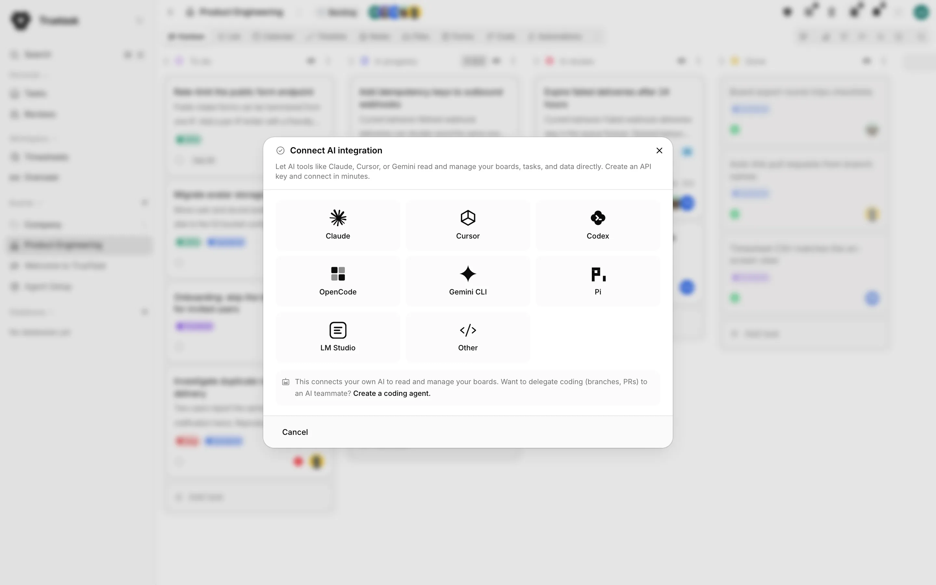Open the Create a coding agent link

391,393
